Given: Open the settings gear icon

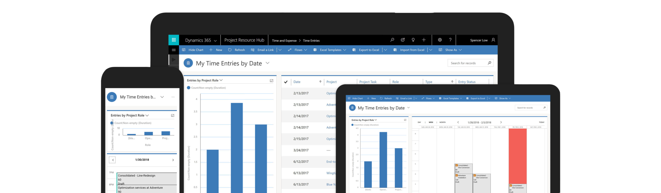Looking at the screenshot, I should [x=440, y=40].
